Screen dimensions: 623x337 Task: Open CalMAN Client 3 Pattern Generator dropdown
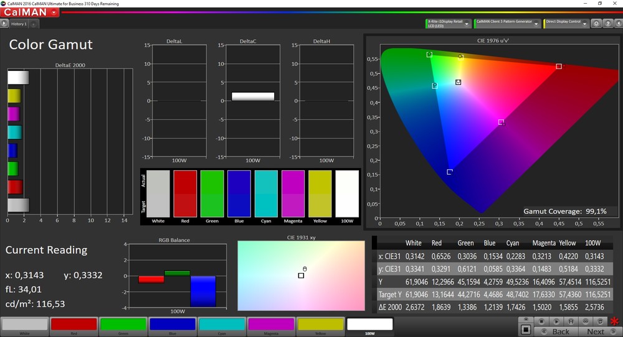tap(536, 24)
